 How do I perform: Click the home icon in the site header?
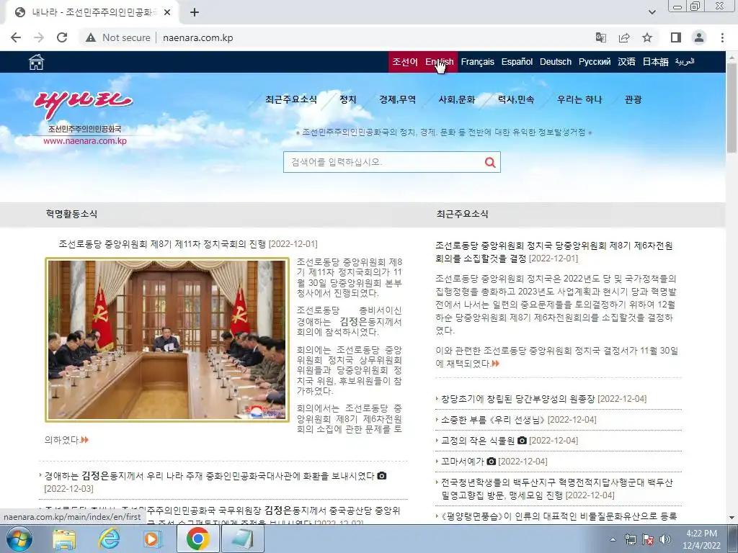tap(36, 62)
